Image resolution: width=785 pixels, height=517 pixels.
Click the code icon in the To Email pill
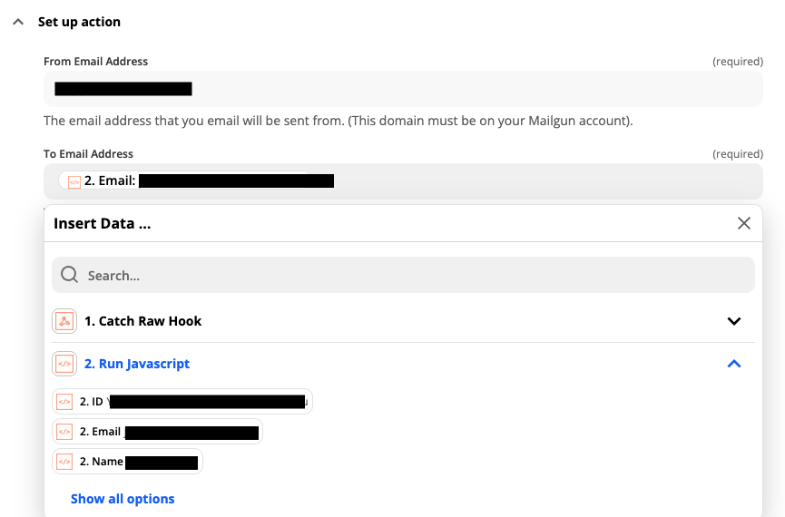point(74,181)
